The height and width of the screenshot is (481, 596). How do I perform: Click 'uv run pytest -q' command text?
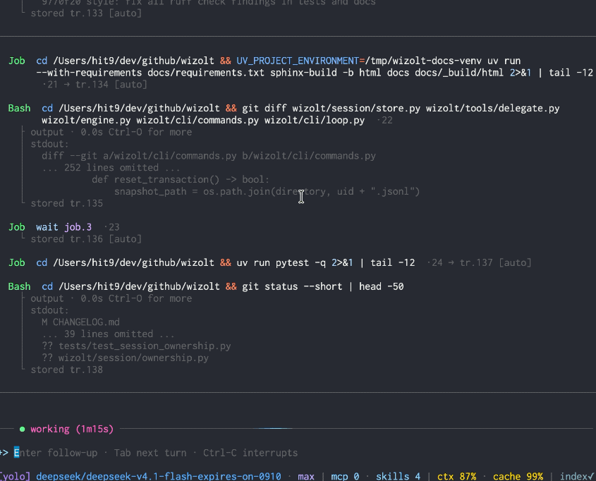(x=281, y=263)
